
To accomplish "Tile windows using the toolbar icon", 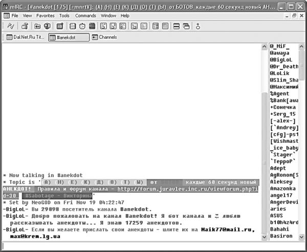I will (176, 26).
